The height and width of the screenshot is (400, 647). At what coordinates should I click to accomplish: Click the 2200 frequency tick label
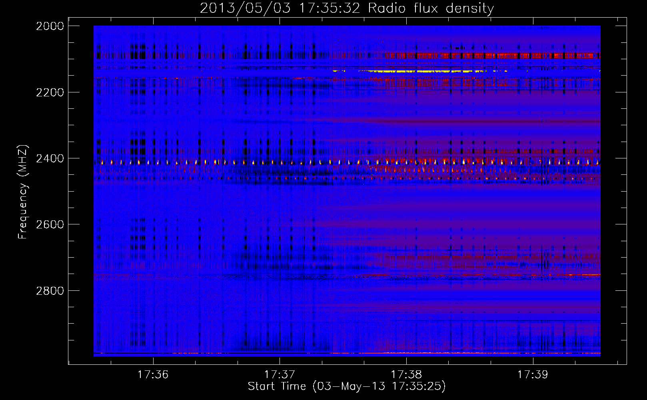click(50, 92)
